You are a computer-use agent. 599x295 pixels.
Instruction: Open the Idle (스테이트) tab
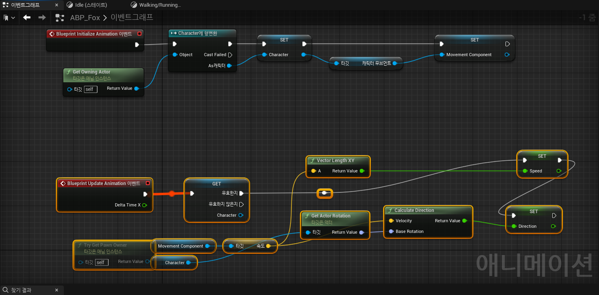(x=91, y=5)
